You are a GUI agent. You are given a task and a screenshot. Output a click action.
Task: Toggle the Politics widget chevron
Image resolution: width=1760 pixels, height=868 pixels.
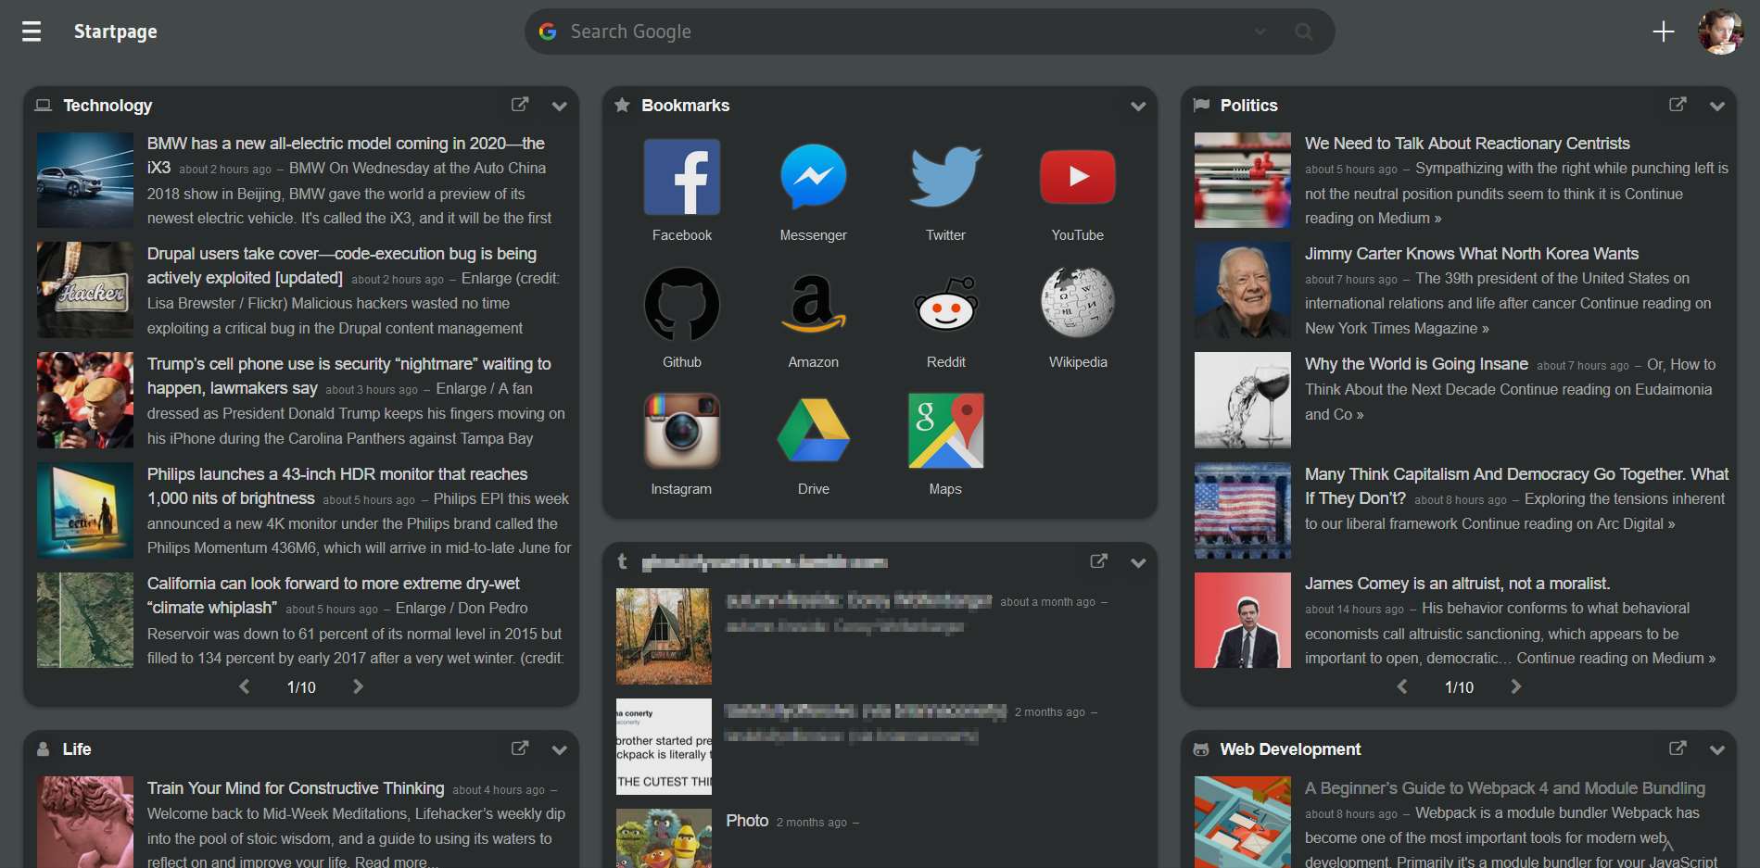pyautogui.click(x=1716, y=106)
